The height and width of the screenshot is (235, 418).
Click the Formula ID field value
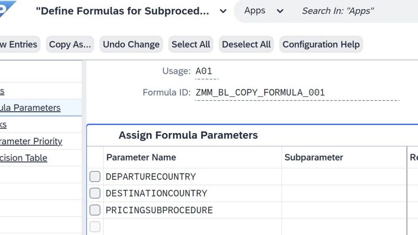point(260,92)
